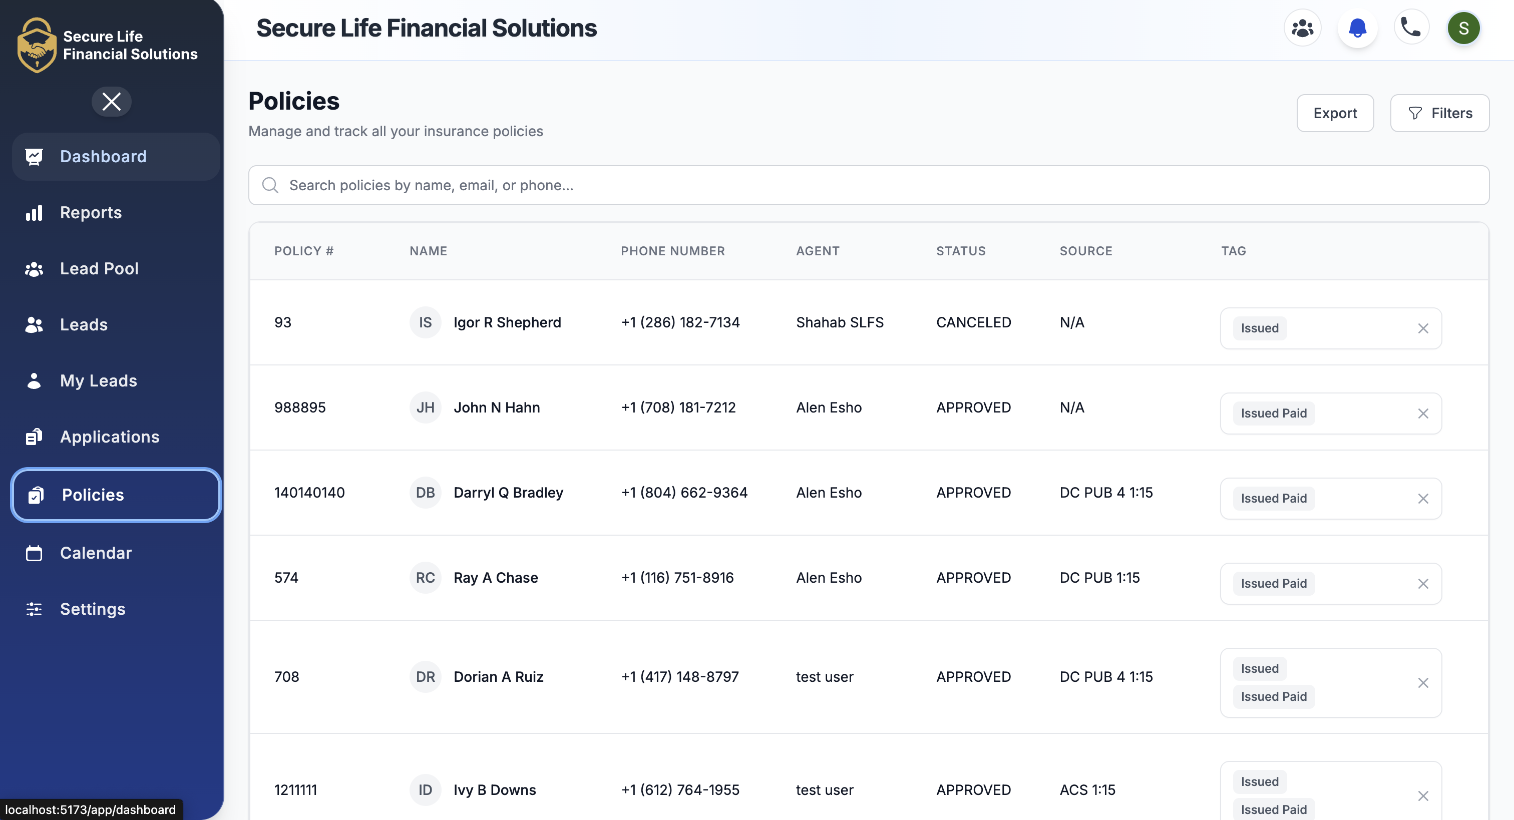This screenshot has width=1514, height=820.
Task: Click the funnel icon in Filters
Action: [x=1415, y=113]
